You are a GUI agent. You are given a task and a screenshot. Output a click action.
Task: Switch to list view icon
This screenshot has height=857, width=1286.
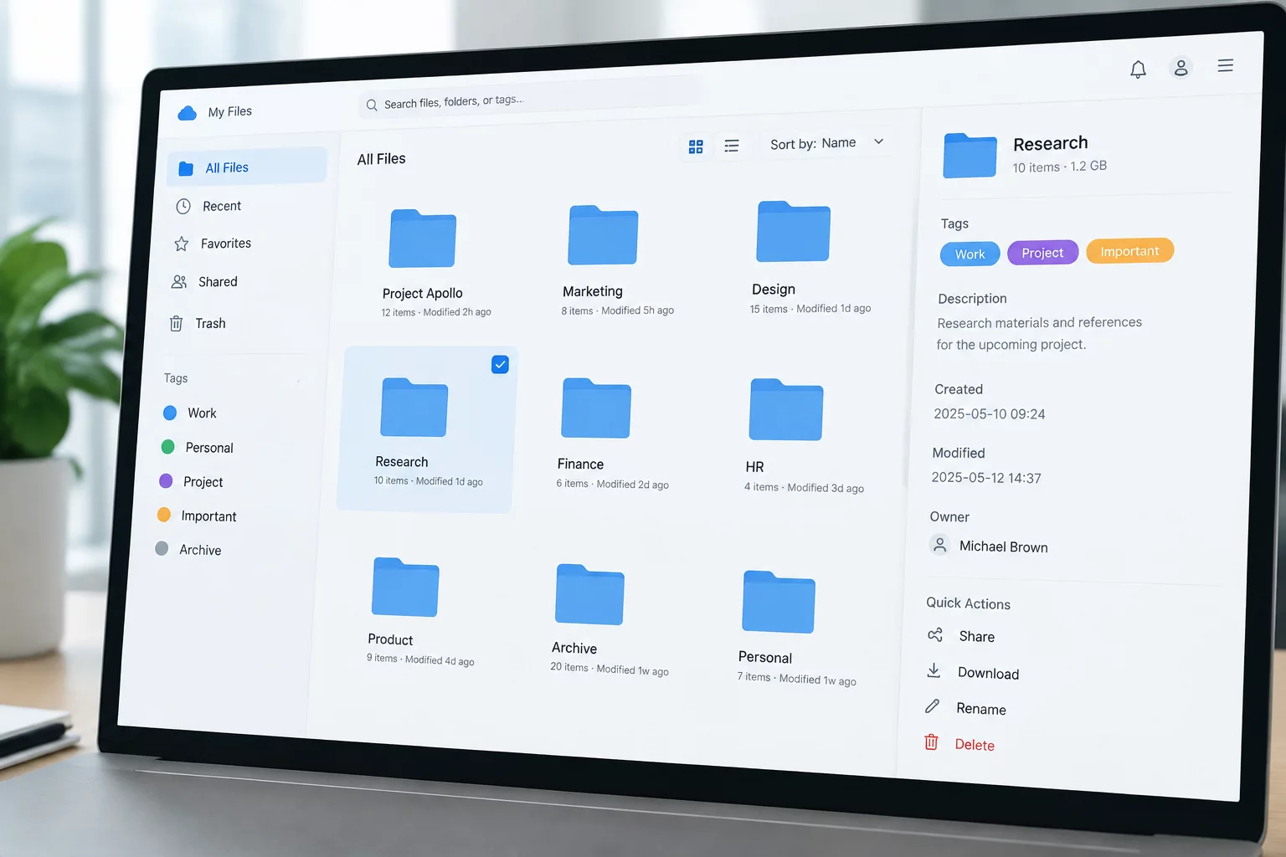(732, 146)
